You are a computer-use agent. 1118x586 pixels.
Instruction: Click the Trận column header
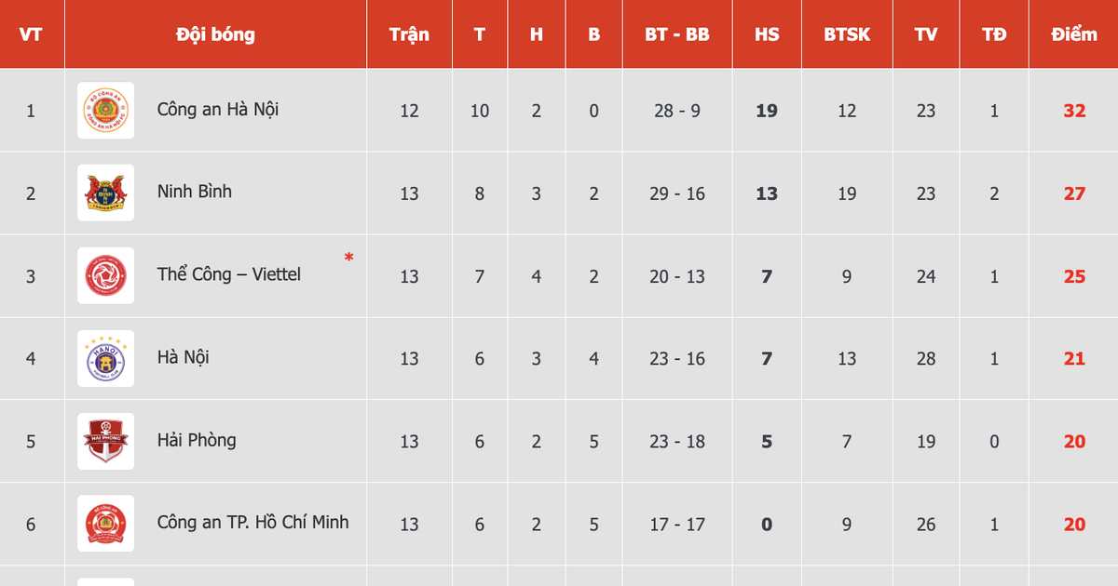[409, 34]
